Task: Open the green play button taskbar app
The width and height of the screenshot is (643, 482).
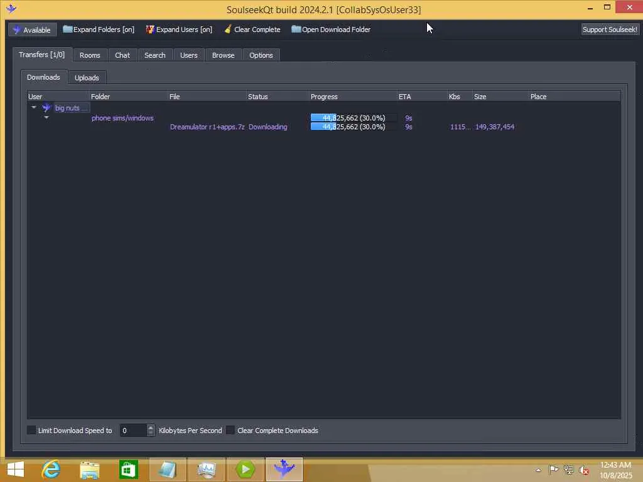Action: [x=246, y=469]
